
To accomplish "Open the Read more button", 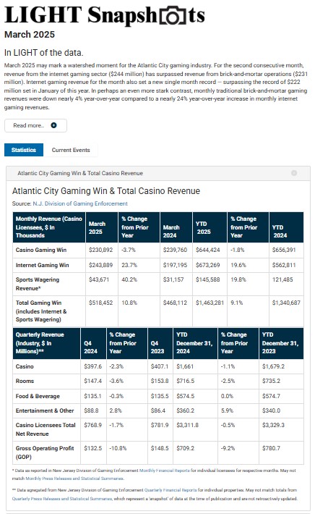I will (35, 125).
